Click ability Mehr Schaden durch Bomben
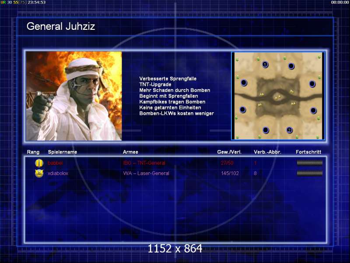This screenshot has height=263, width=350. pyautogui.click(x=175, y=90)
